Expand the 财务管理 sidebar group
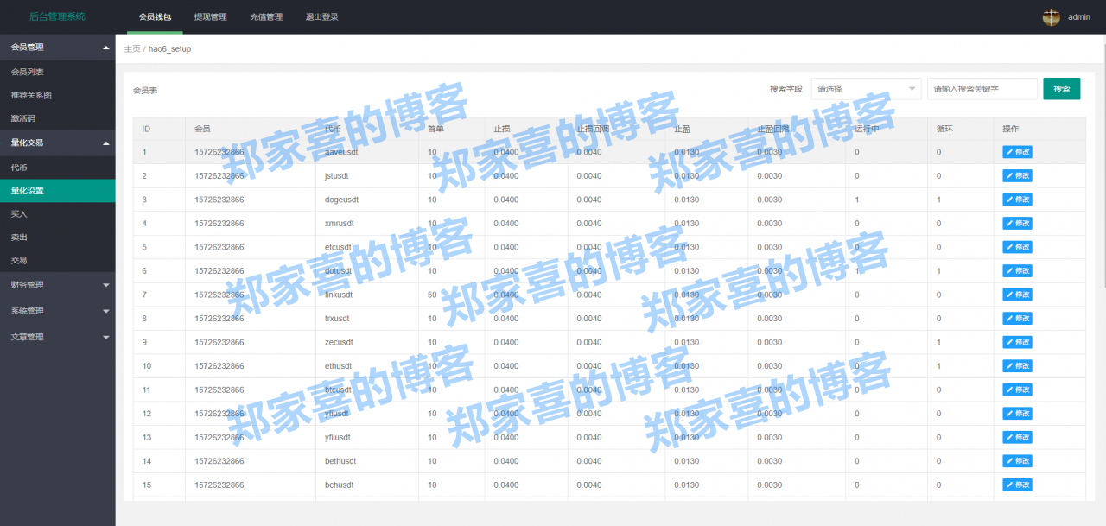Screen dimensions: 1106x526 coord(57,285)
